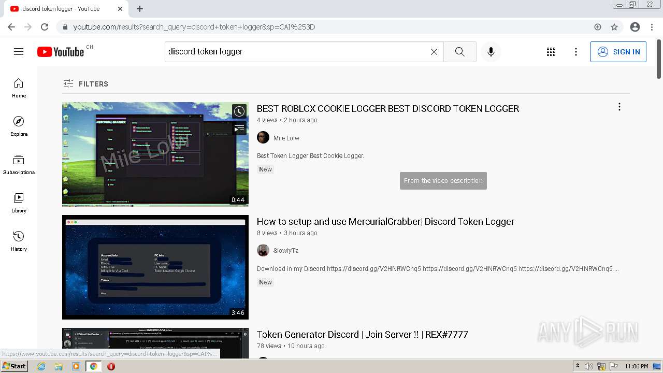This screenshot has width=663, height=373.
Task: Open History in the sidebar
Action: [x=19, y=241]
